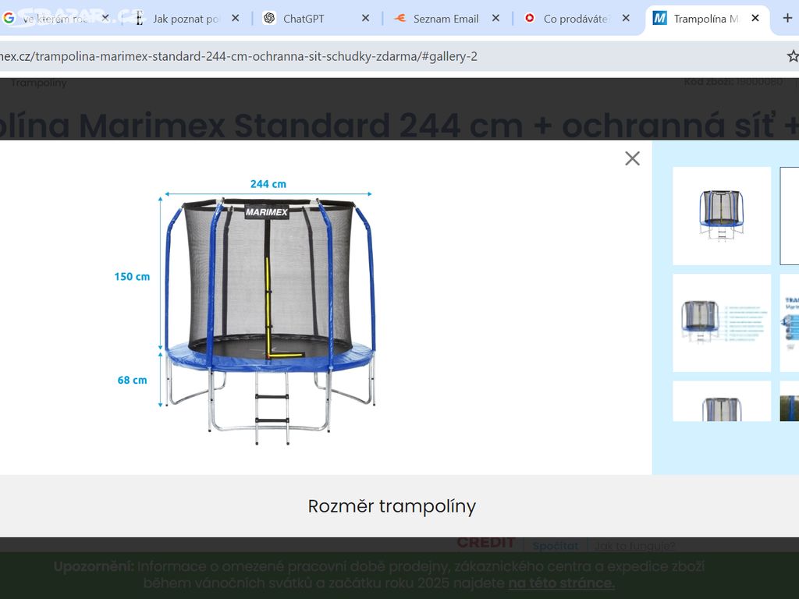Click the 'na této stránce' link
This screenshot has width=799, height=599.
tap(561, 583)
